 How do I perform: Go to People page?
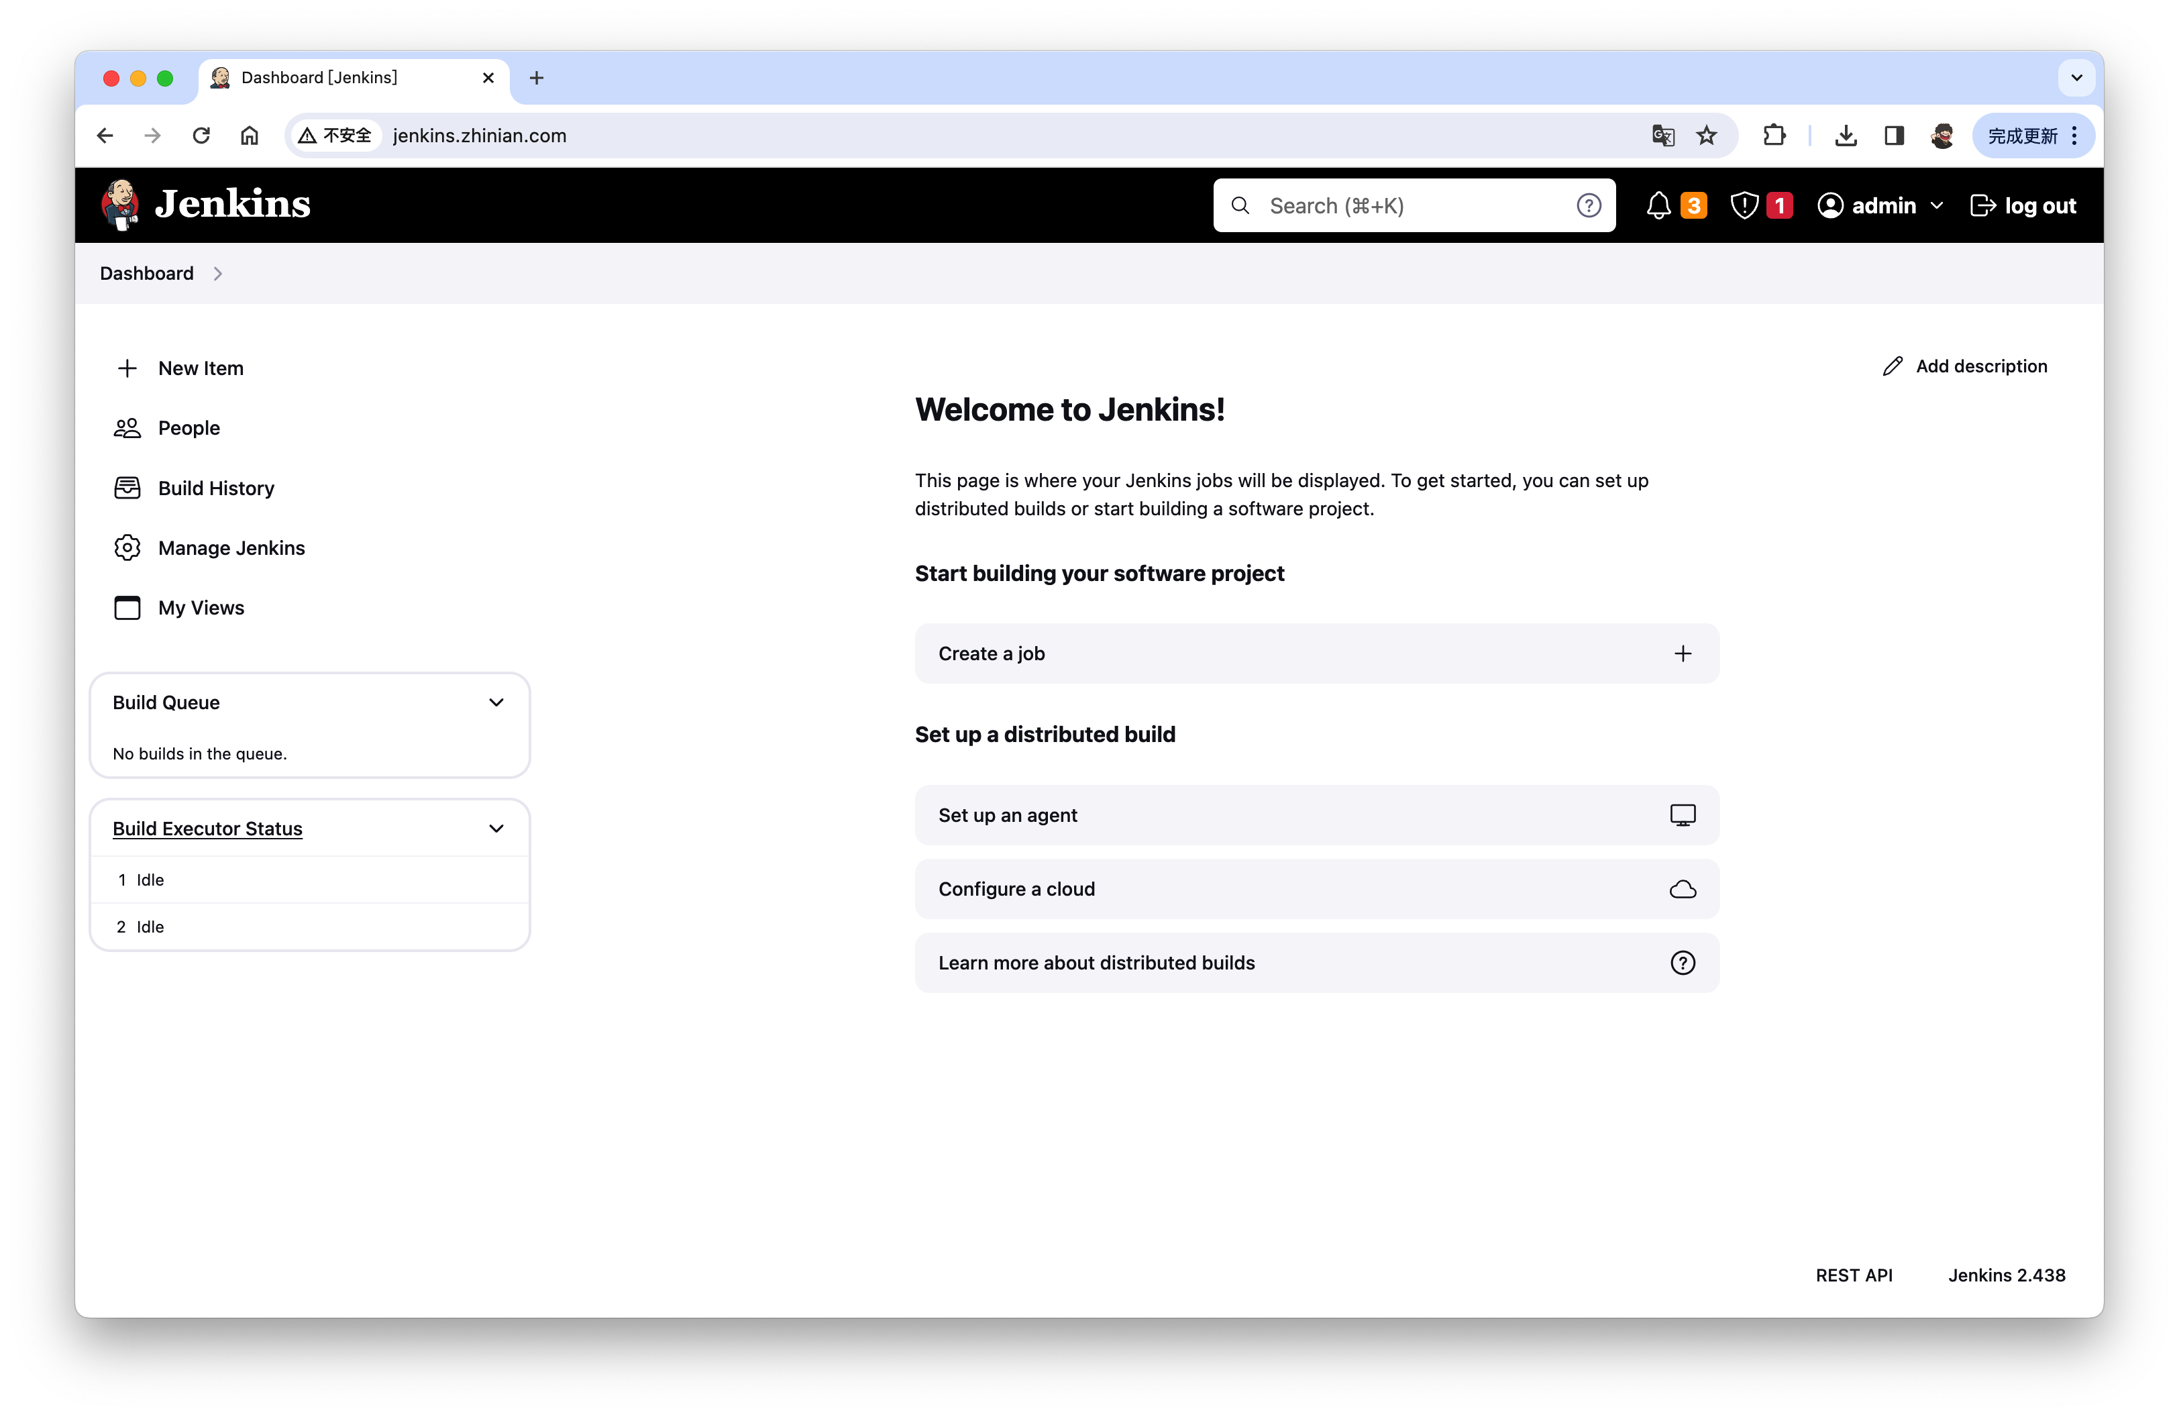189,429
